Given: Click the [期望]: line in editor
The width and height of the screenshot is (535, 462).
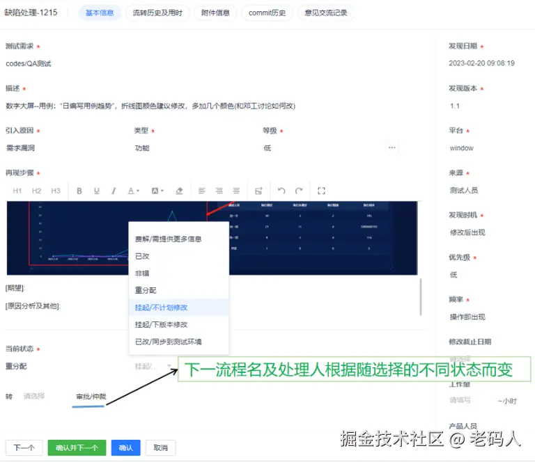Looking at the screenshot, I should pos(15,288).
